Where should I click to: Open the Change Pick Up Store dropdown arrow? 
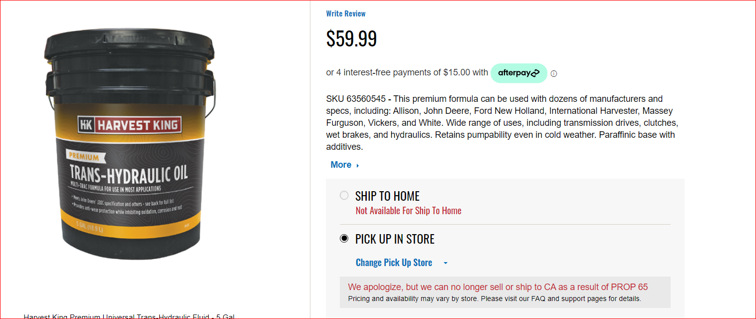tap(446, 263)
